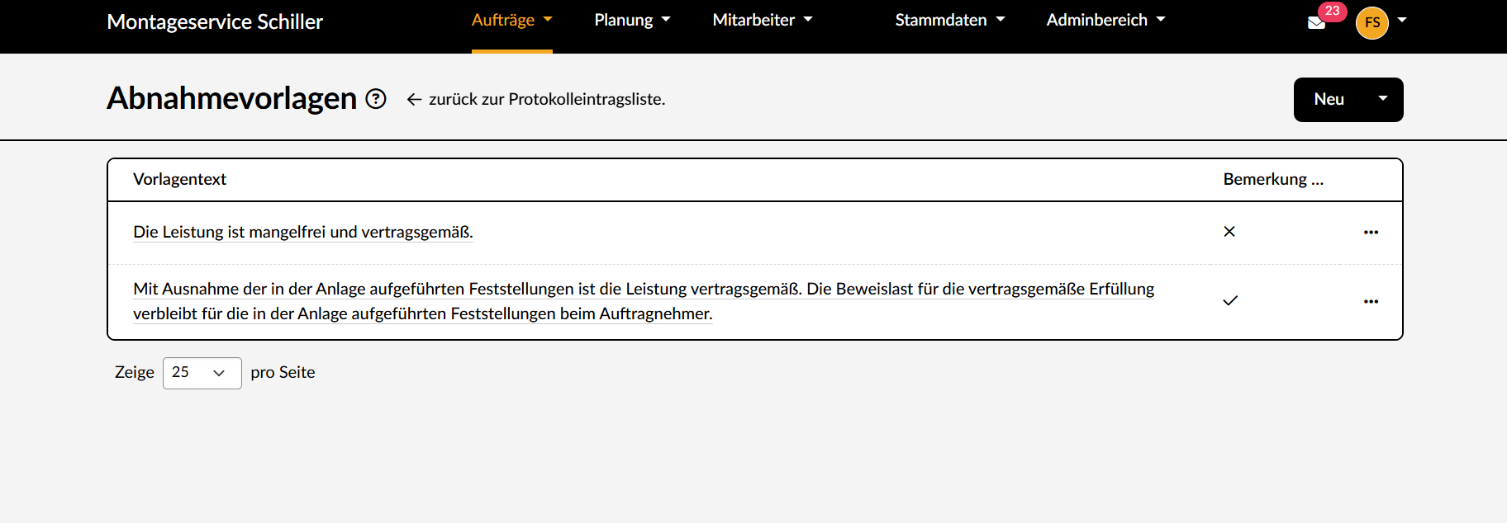Open the Stammdaten menu
Viewport: 1507px width, 523px height.
click(x=949, y=20)
